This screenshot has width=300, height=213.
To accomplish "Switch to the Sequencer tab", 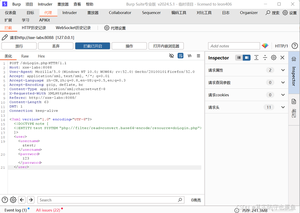I will point(151,13).
